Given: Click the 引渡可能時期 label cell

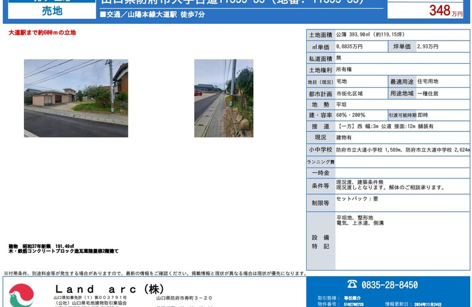Looking at the screenshot, I should click(402, 115).
